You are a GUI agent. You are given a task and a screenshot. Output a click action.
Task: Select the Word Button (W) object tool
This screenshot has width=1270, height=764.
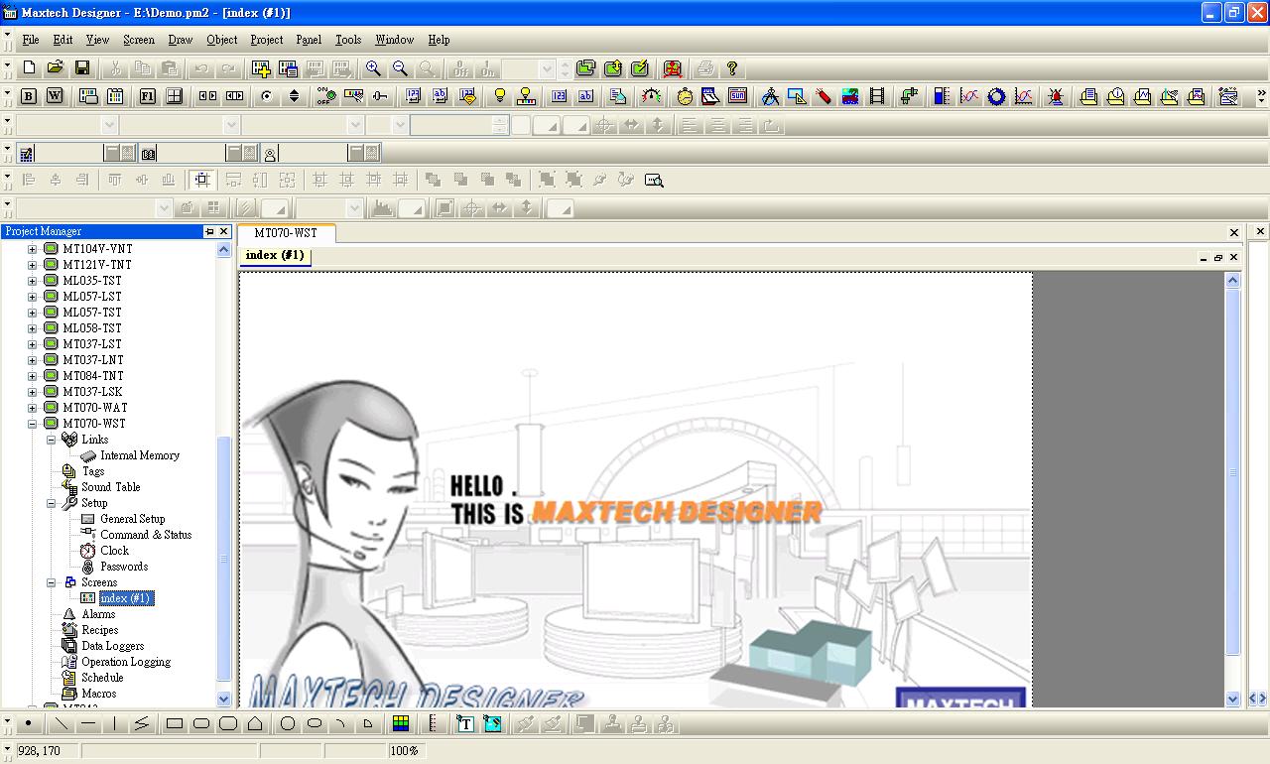coord(56,96)
